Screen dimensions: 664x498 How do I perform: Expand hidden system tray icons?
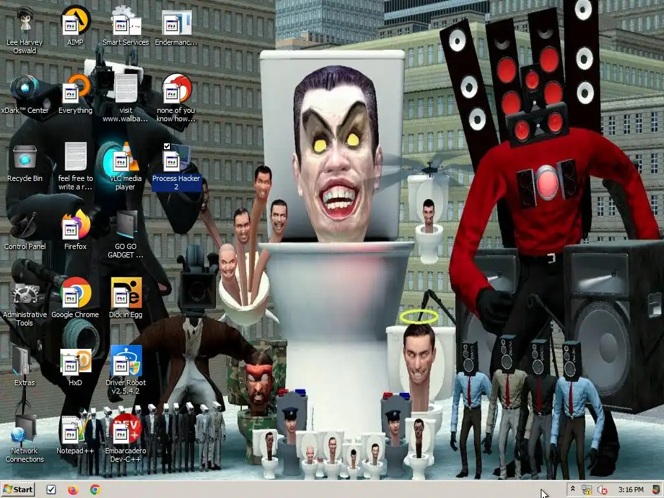(x=573, y=489)
